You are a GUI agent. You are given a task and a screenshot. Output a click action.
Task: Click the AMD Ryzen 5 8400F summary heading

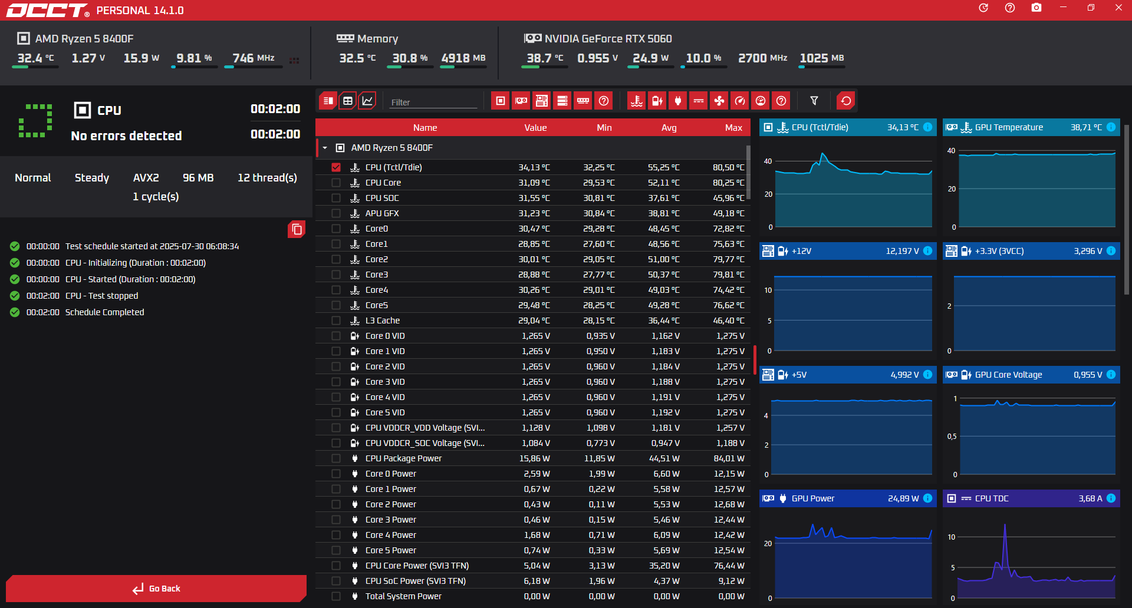click(x=84, y=39)
